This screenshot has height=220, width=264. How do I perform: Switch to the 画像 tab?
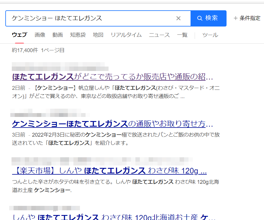point(40,35)
